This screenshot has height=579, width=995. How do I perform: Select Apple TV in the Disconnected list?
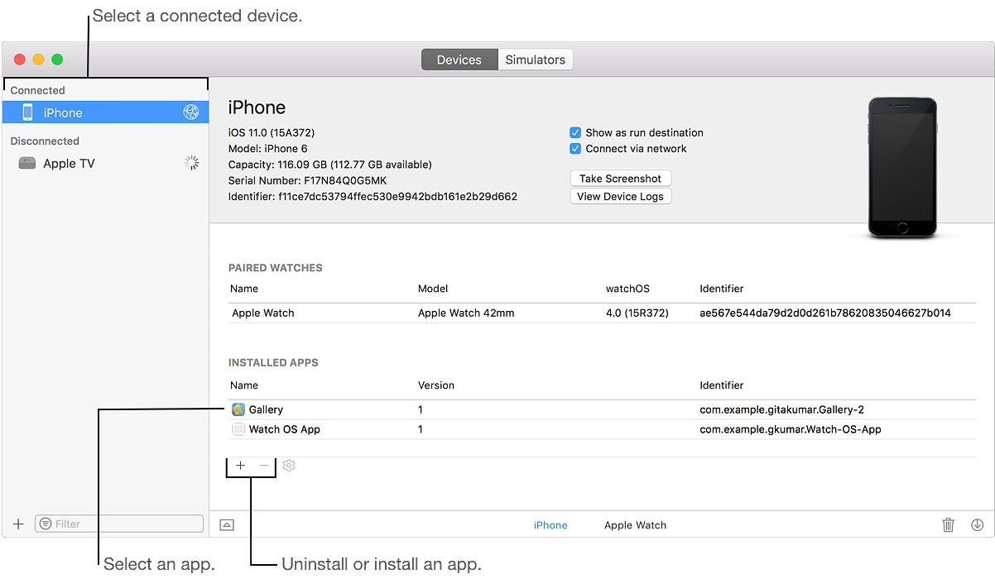[105, 163]
